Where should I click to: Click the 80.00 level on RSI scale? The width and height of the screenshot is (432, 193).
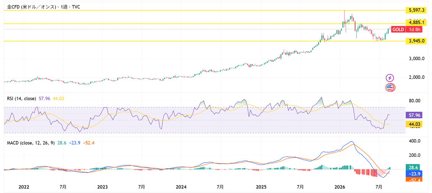(x=415, y=101)
